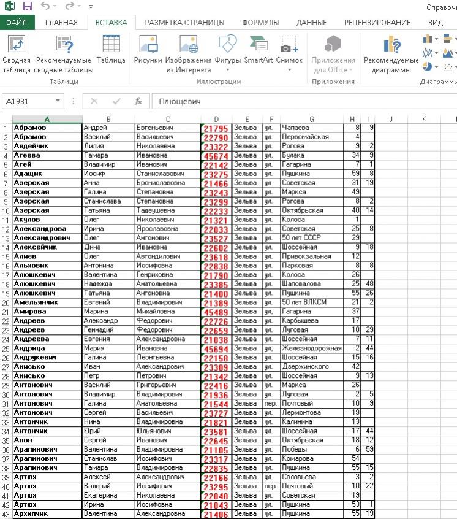
Task: Expand the Shapes (Фигуры) dropdown
Action: (x=227, y=69)
